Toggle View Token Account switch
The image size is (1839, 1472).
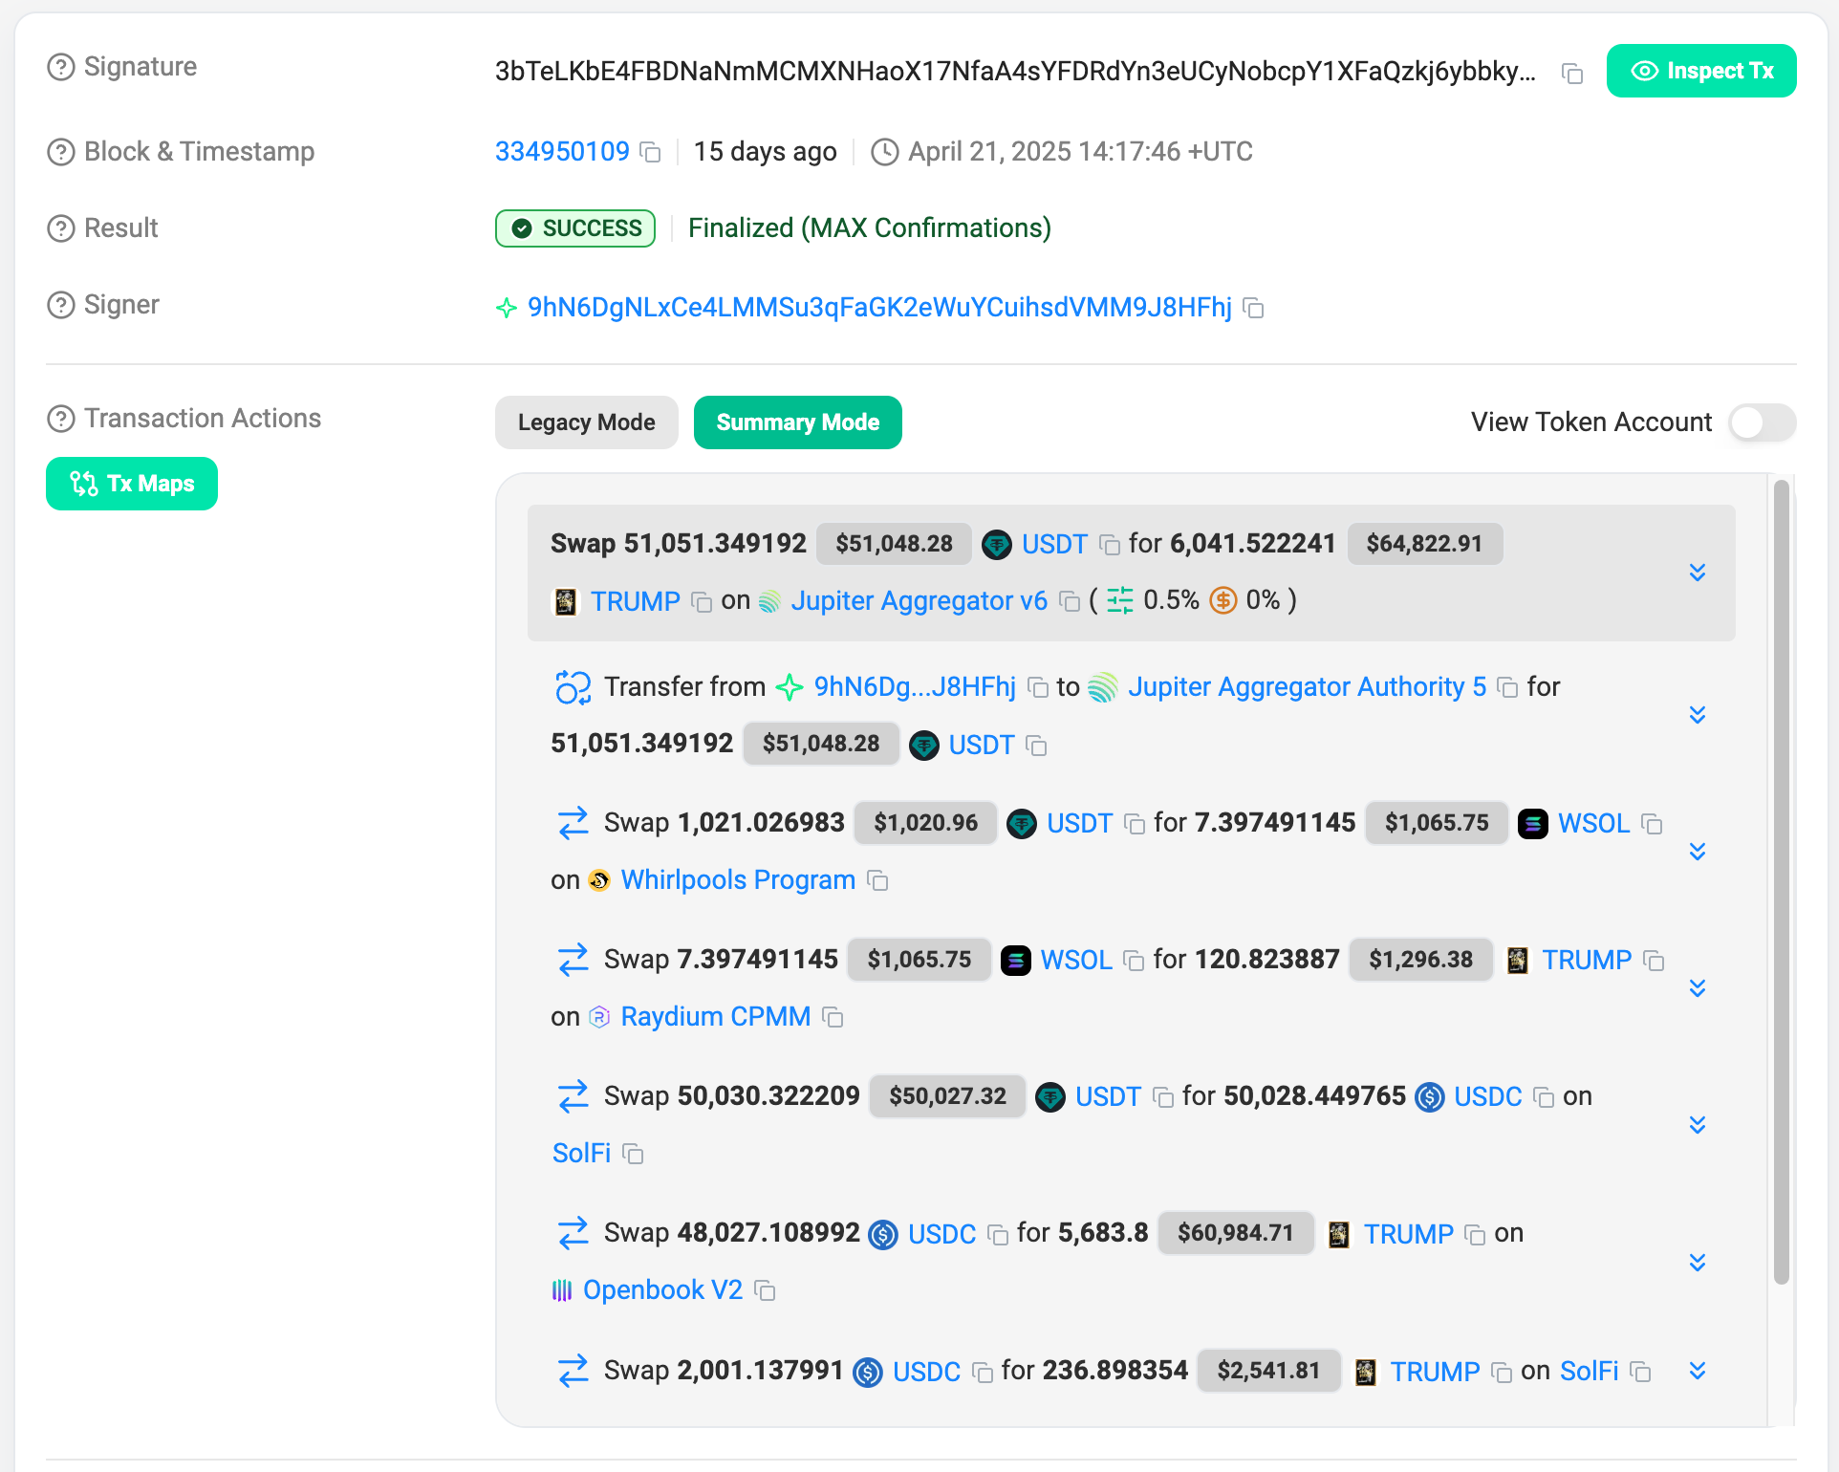click(1763, 422)
